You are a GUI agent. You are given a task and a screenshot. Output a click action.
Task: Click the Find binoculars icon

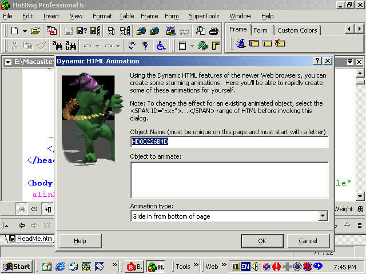pyautogui.click(x=57, y=46)
